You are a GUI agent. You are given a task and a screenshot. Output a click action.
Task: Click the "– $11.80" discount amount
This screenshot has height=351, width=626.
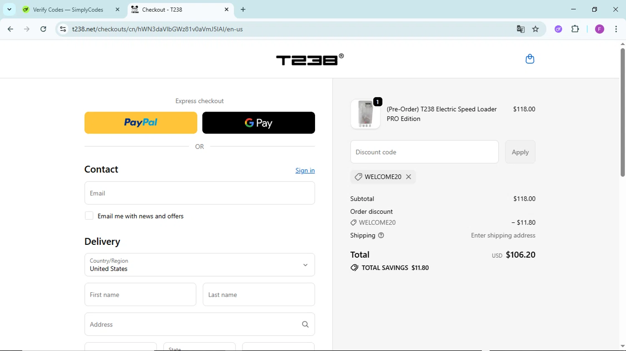pos(523,223)
